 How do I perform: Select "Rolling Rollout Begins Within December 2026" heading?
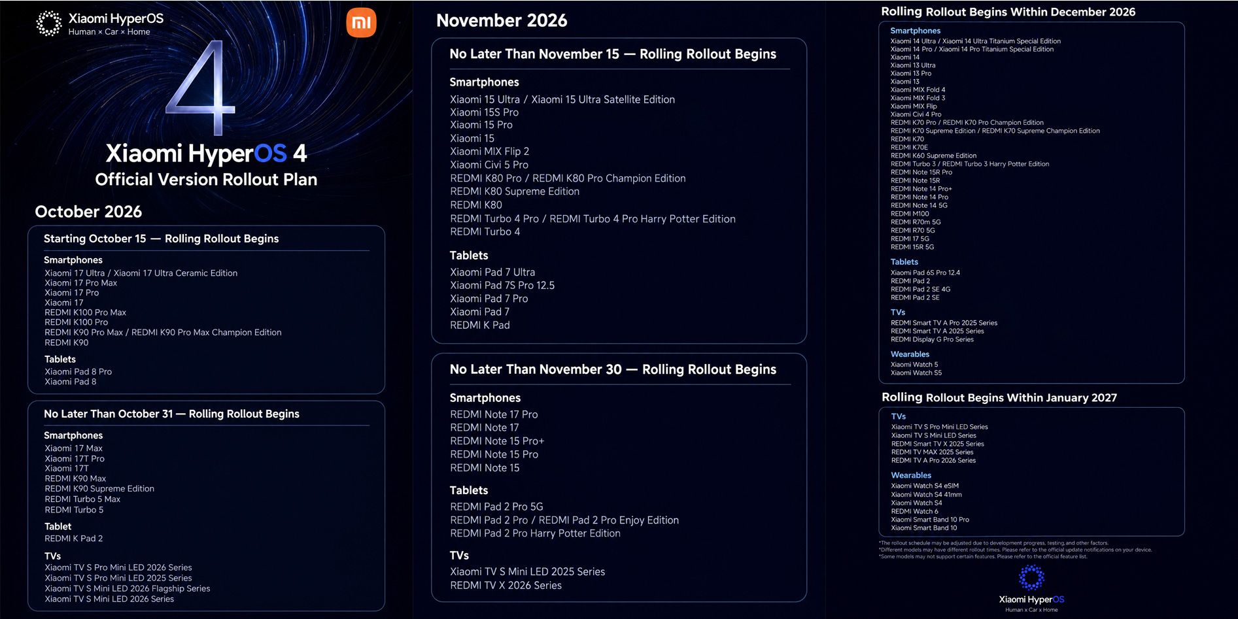[x=1008, y=12]
